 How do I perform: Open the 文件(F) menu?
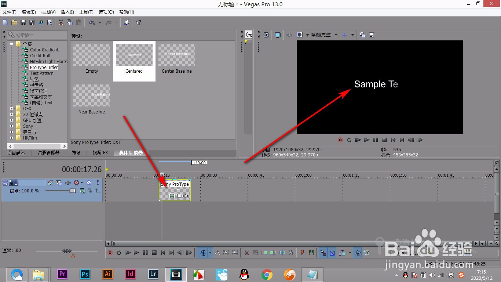(x=10, y=12)
